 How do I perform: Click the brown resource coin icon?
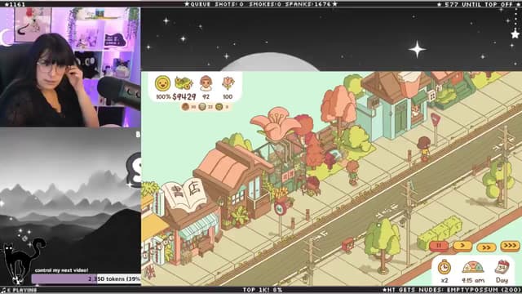(x=185, y=107)
